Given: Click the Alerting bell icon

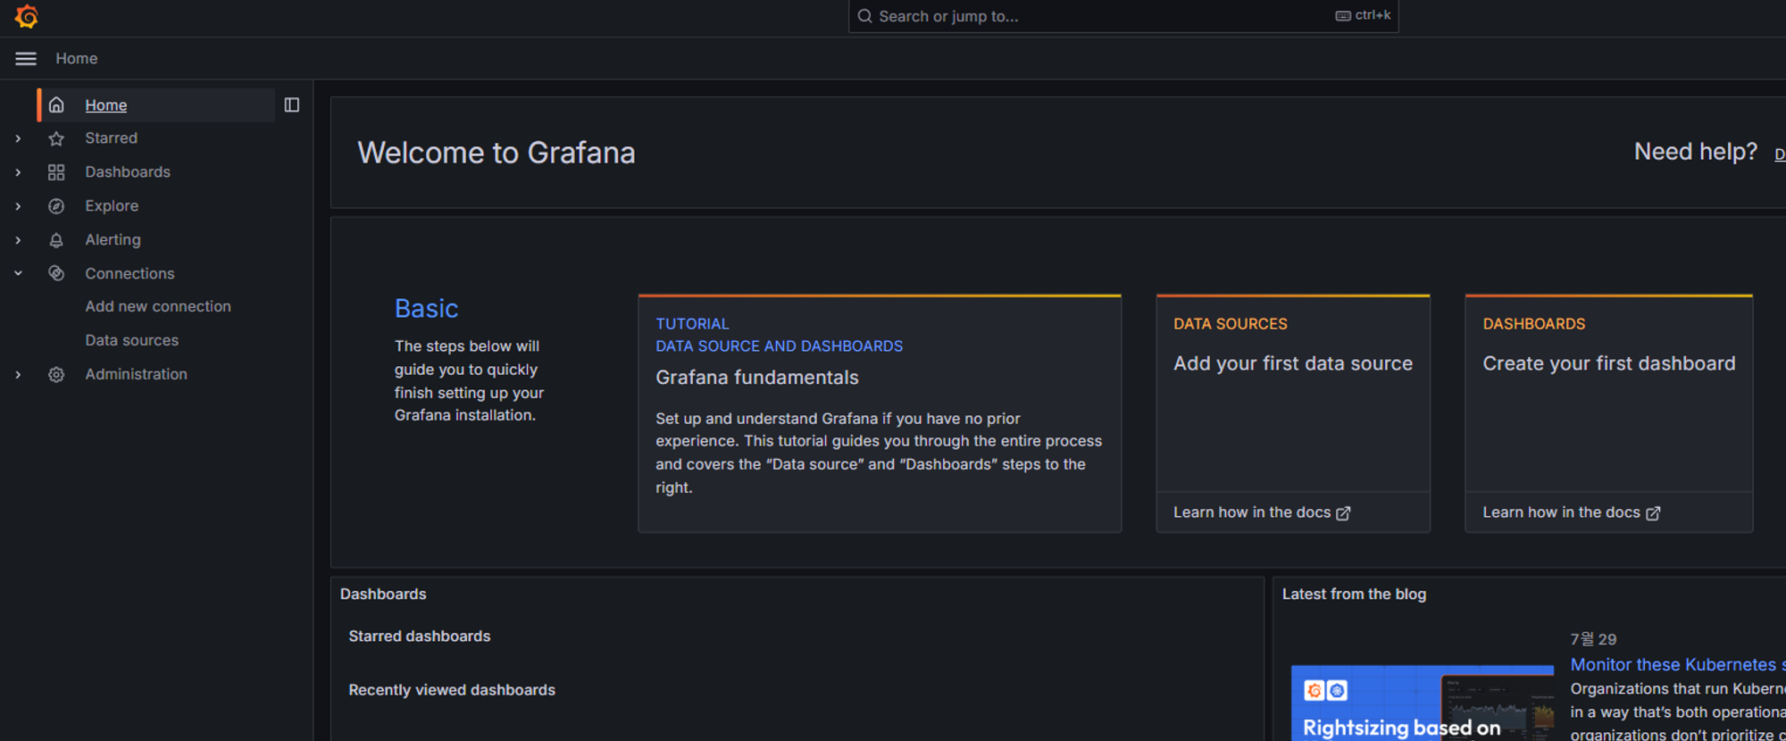Looking at the screenshot, I should click(56, 240).
